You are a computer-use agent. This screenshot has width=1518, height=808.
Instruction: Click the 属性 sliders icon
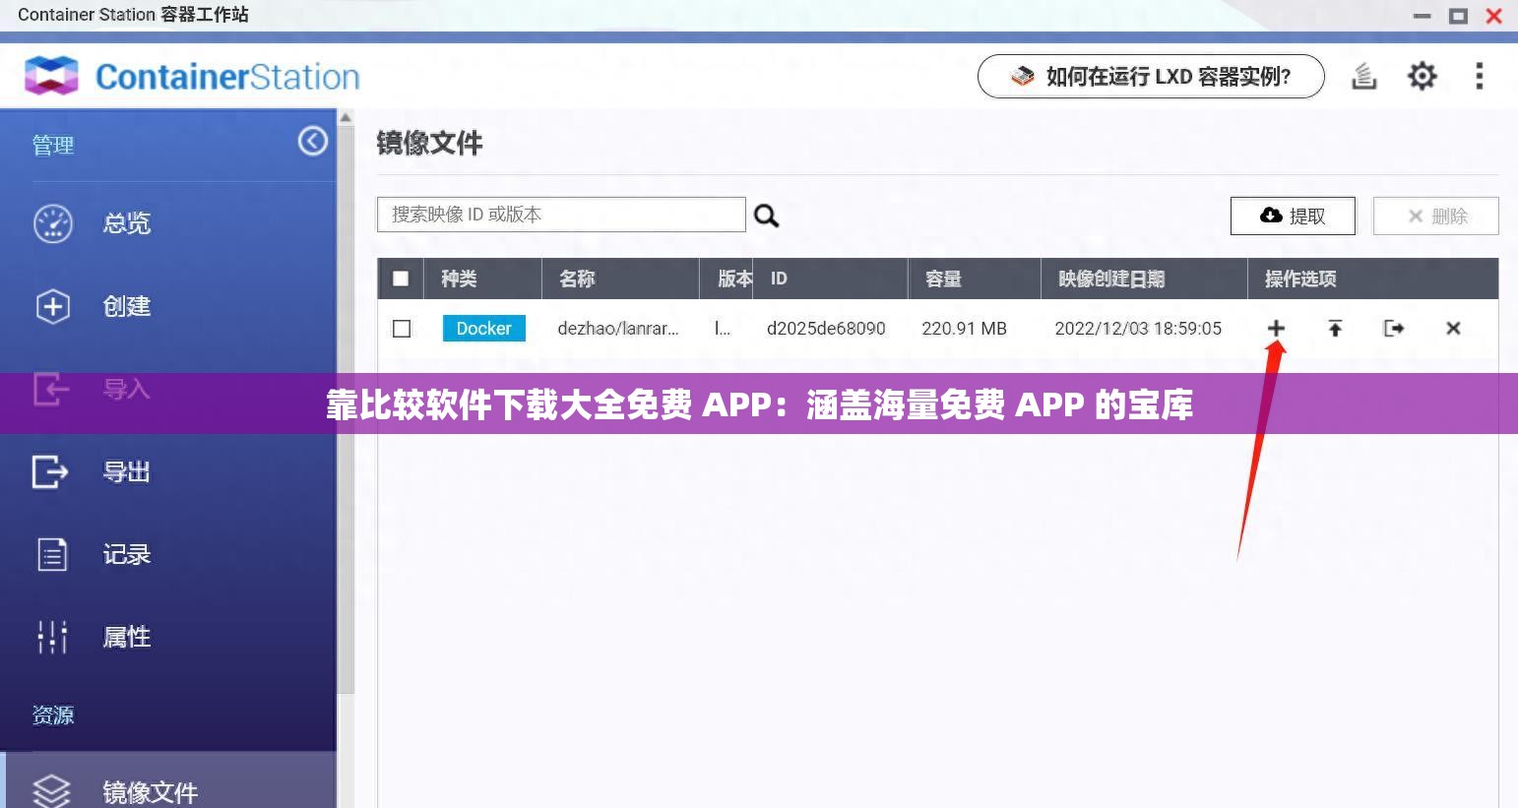52,637
